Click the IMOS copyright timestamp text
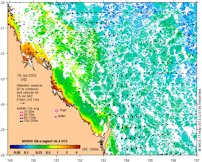Image resolution: width=202 pixels, height=162 pixels. pyautogui.click(x=200, y=120)
